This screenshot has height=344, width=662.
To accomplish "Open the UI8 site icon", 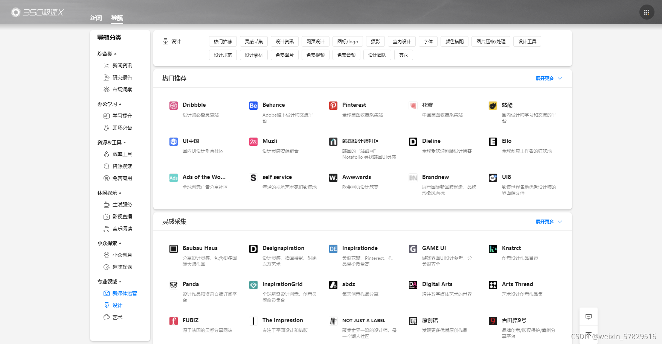I will point(493,178).
